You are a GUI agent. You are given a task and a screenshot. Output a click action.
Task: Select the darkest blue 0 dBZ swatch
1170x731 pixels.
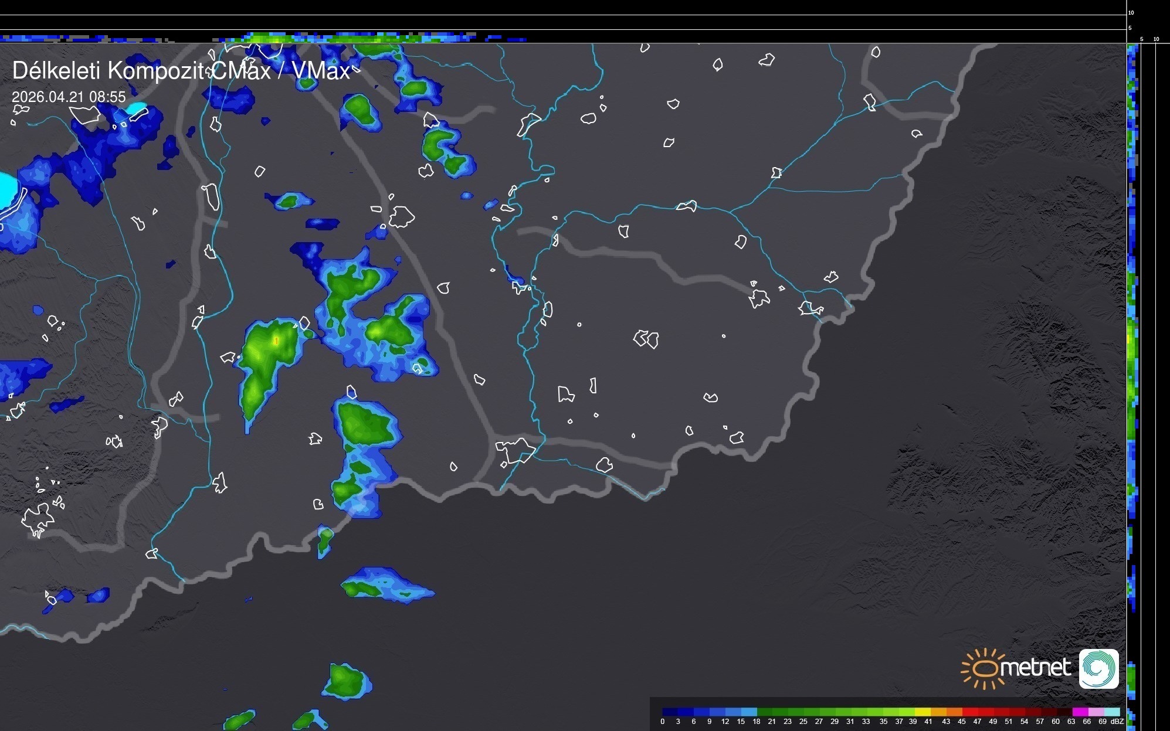[x=670, y=712]
